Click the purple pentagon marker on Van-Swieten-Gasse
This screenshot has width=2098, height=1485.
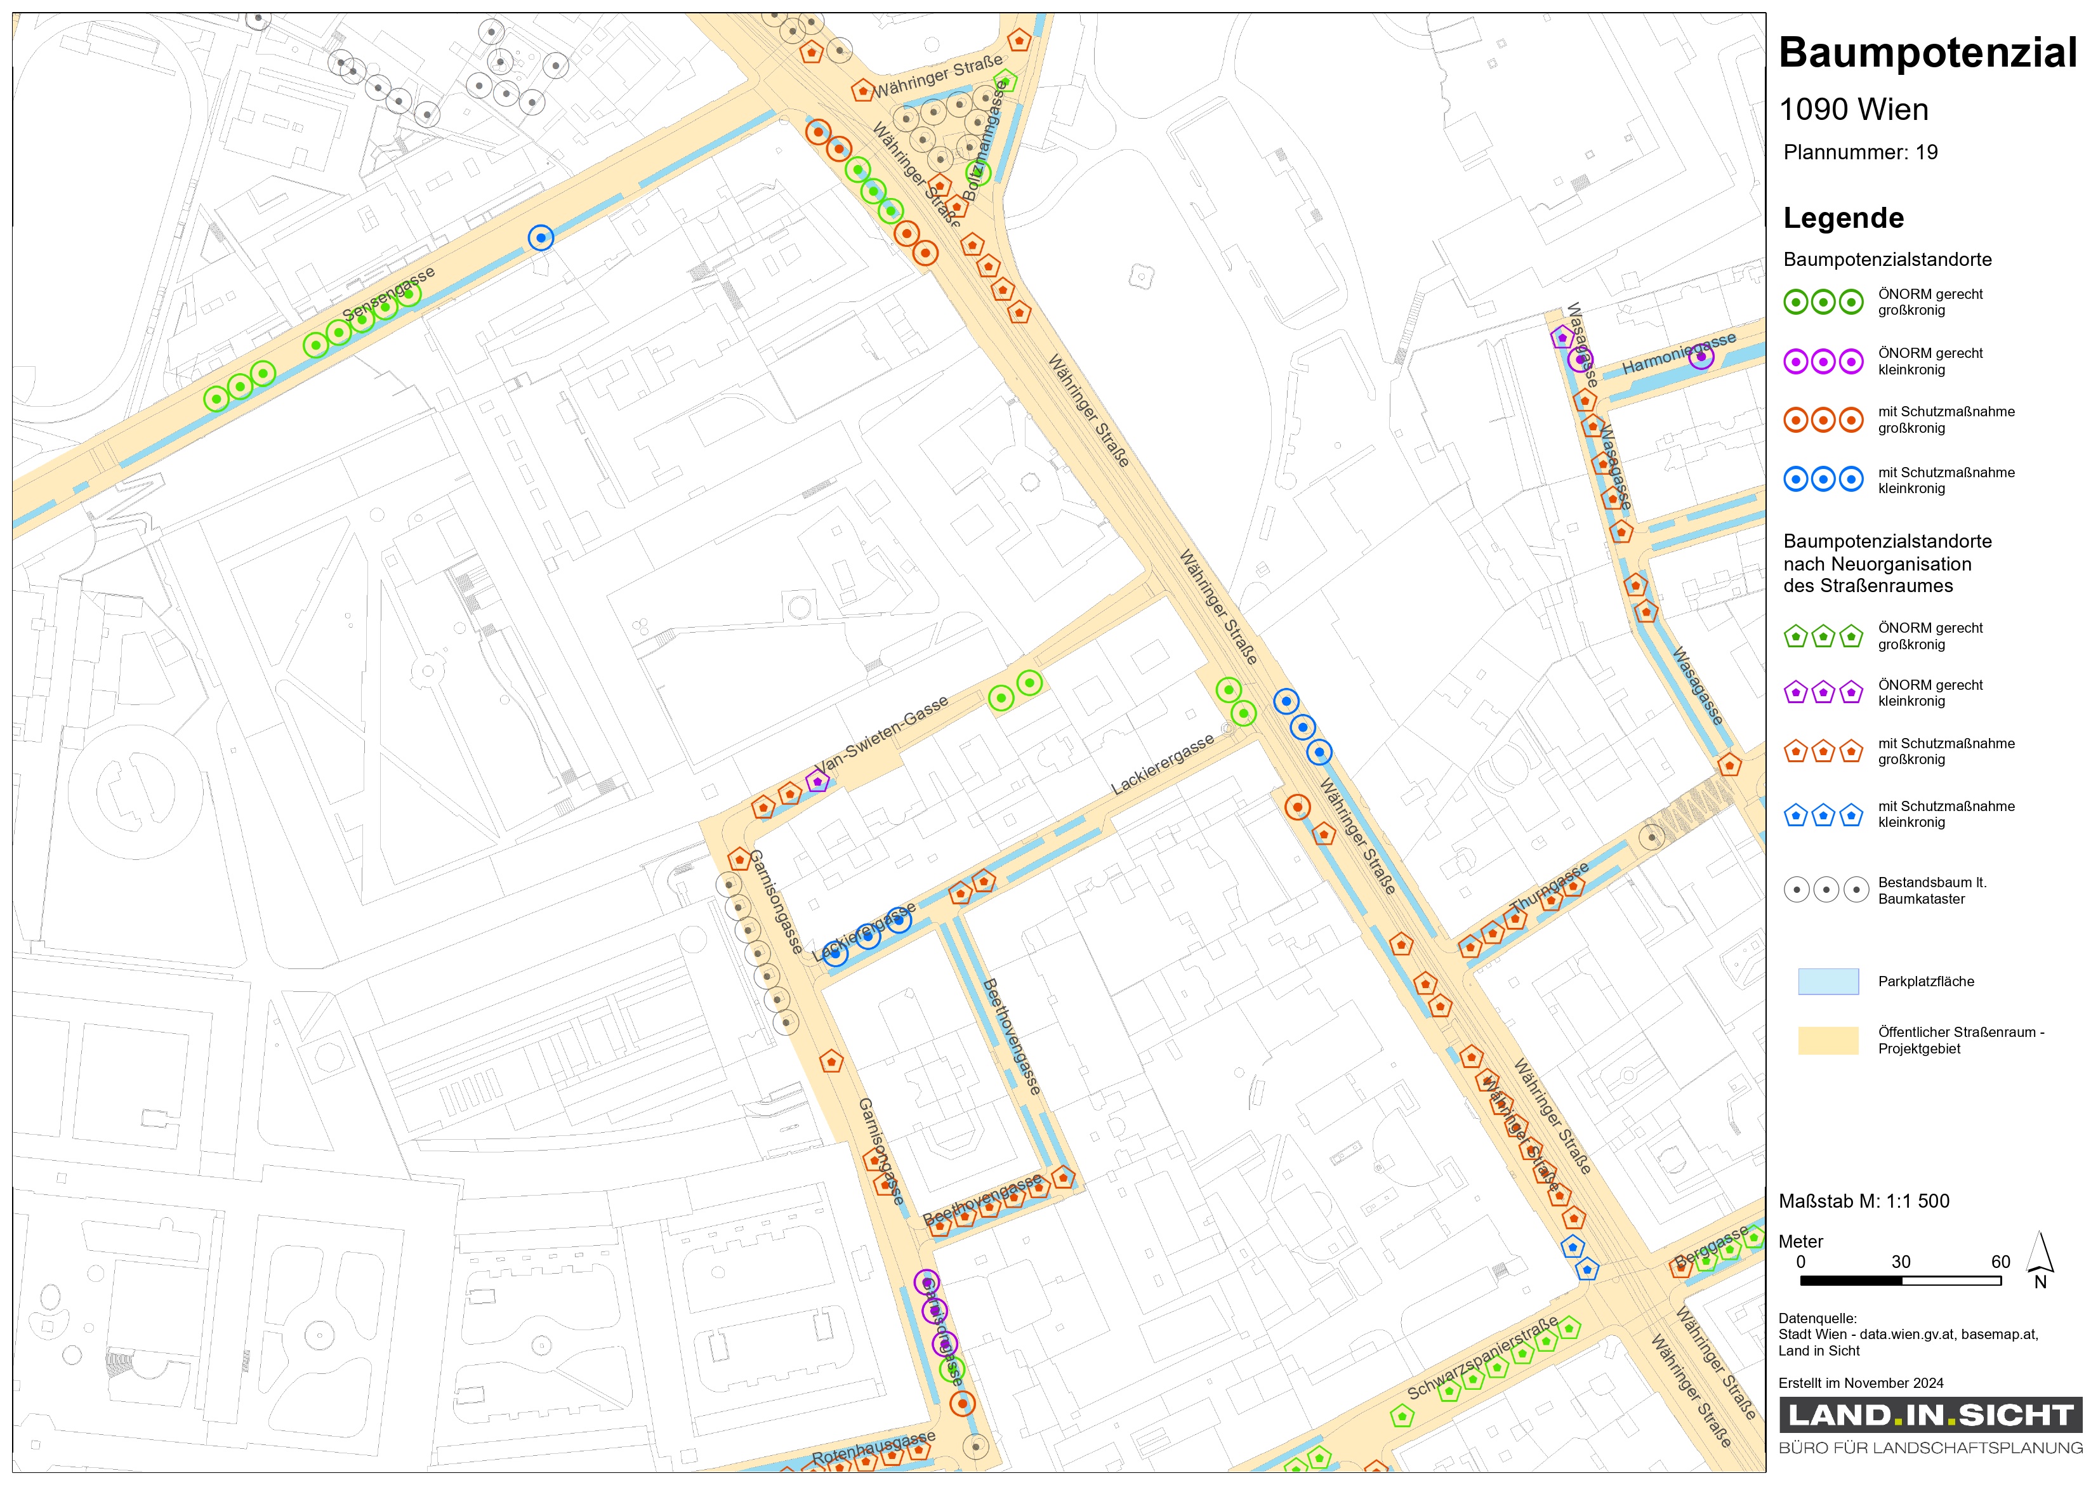pos(817,781)
